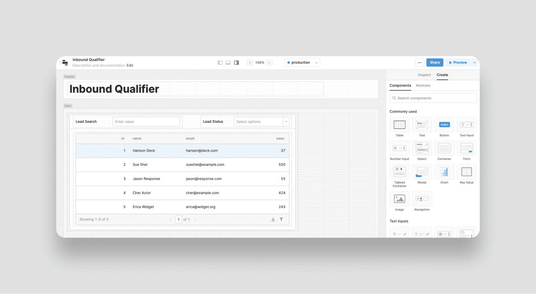Click the Search components field

(x=433, y=98)
